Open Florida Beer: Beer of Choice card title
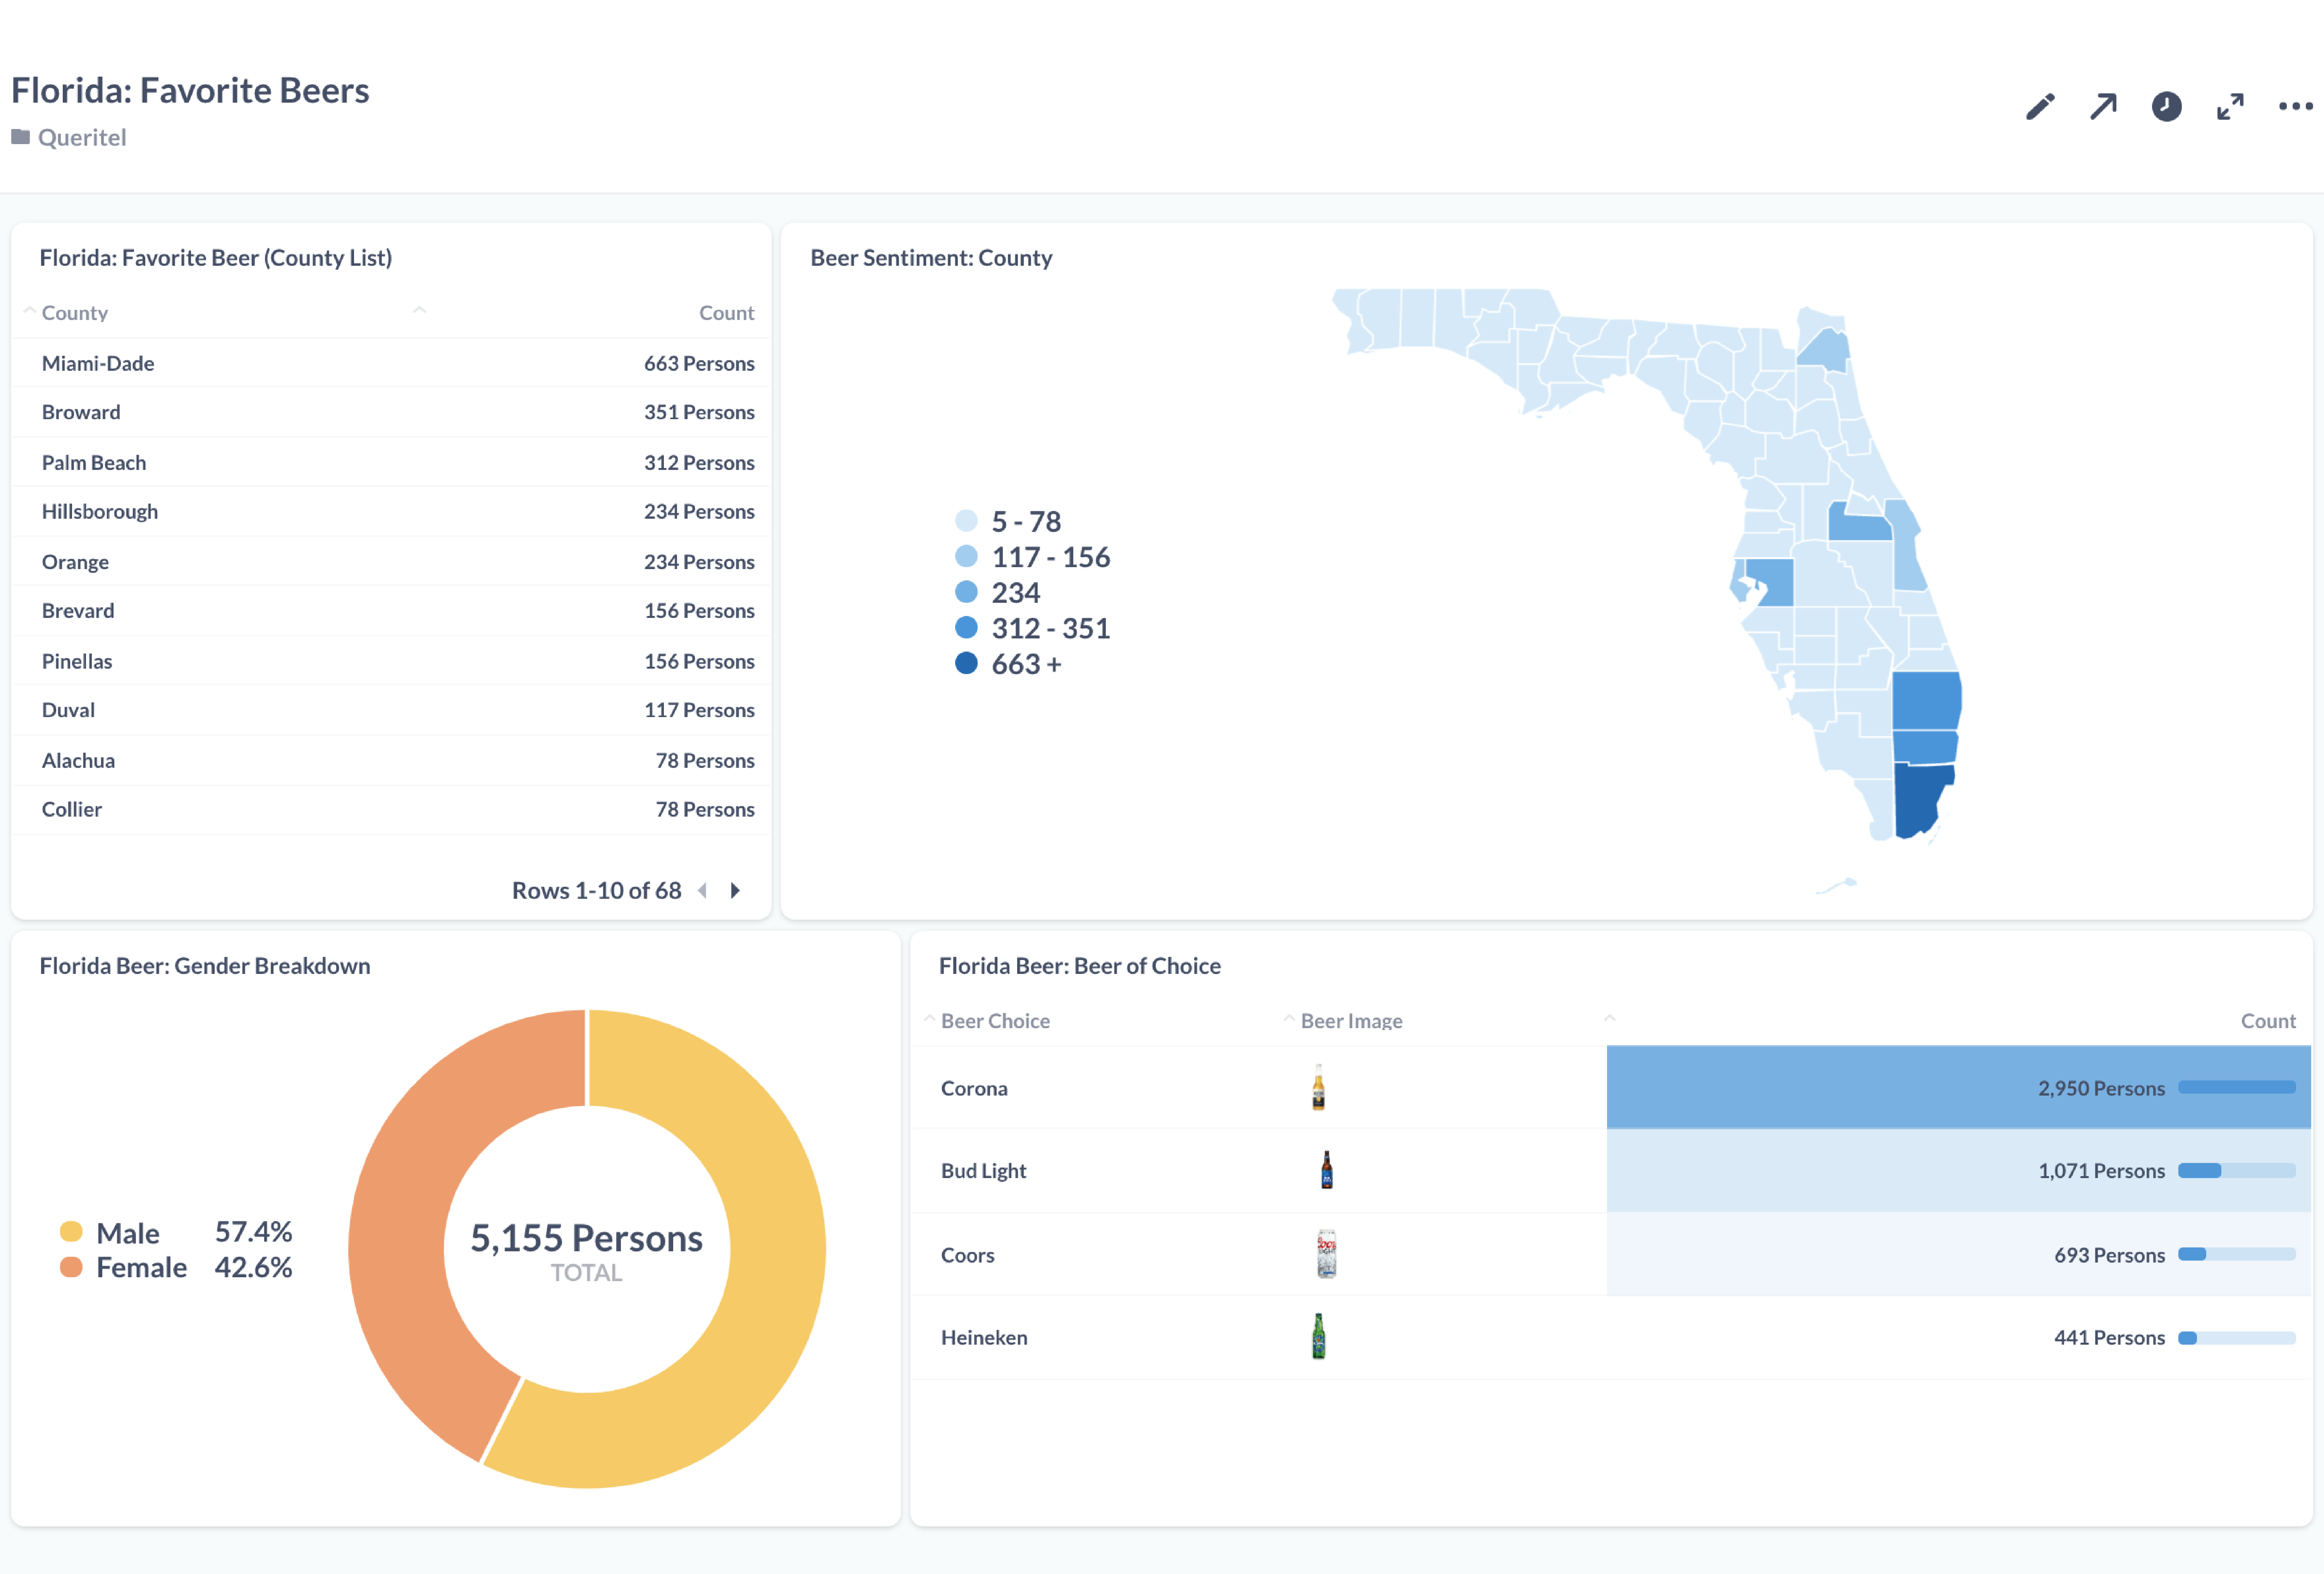 (1079, 965)
